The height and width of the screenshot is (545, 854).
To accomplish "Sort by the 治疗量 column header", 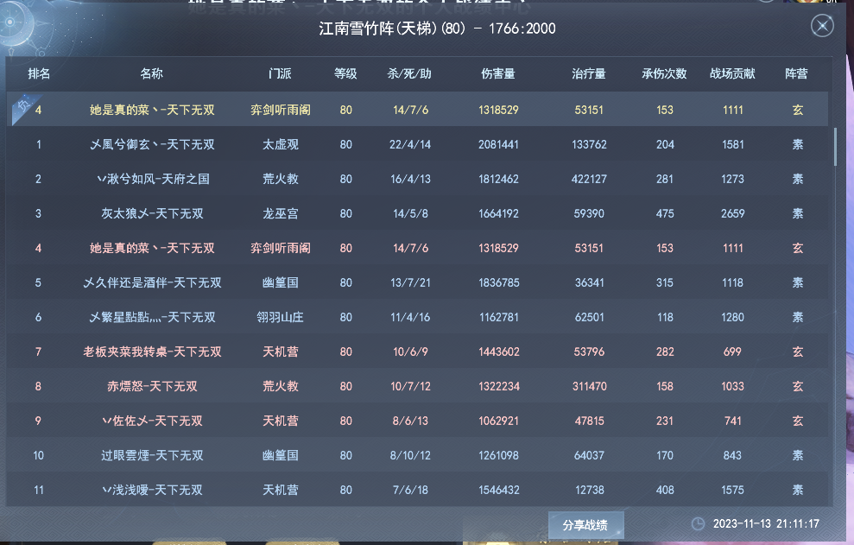I will 589,73.
